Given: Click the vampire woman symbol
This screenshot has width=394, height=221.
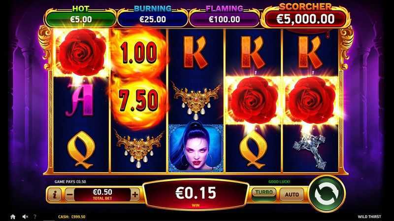Looking at the screenshot, I should 196,148.
